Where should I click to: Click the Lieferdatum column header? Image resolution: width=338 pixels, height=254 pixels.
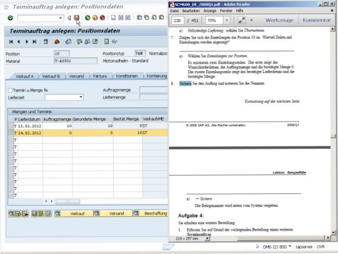pyautogui.click(x=29, y=119)
